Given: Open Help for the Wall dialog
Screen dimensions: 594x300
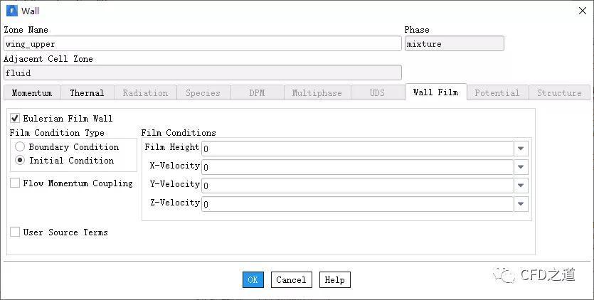Looking at the screenshot, I should (334, 280).
